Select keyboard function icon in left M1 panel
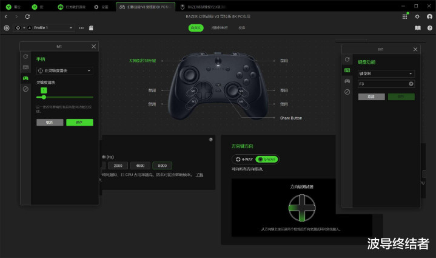This screenshot has height=258, width=436. (25, 67)
